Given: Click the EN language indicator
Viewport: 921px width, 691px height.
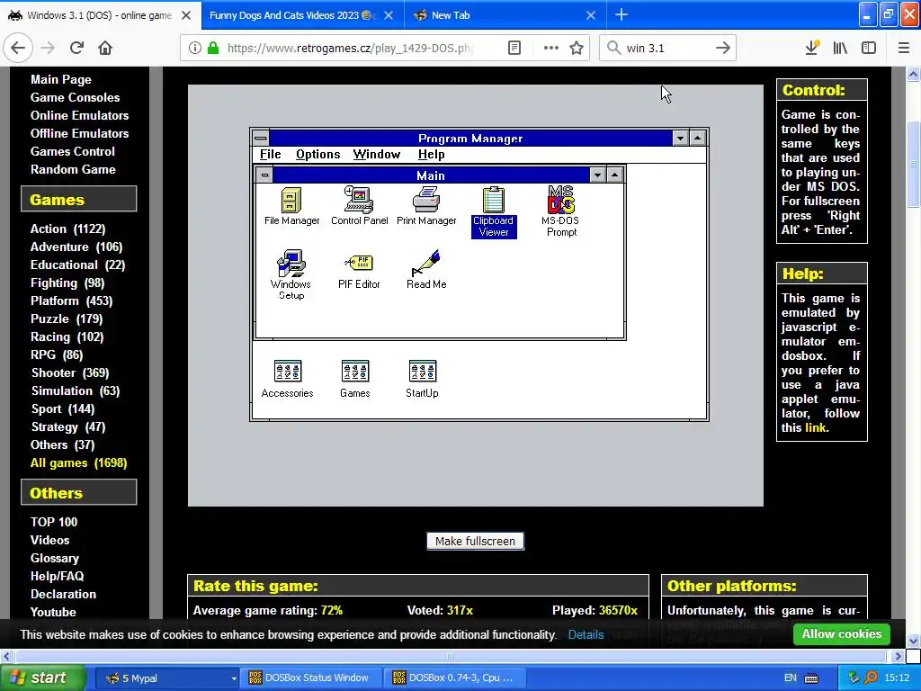Looking at the screenshot, I should (x=790, y=678).
